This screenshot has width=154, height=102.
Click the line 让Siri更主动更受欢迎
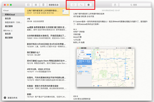point(82,99)
